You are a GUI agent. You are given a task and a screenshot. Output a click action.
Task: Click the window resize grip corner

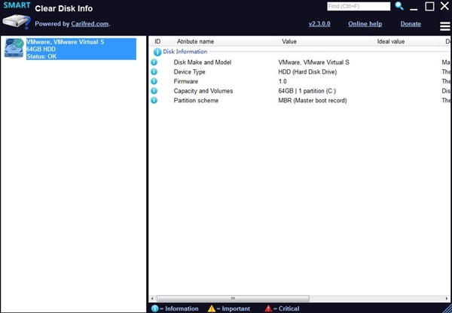coord(447,308)
